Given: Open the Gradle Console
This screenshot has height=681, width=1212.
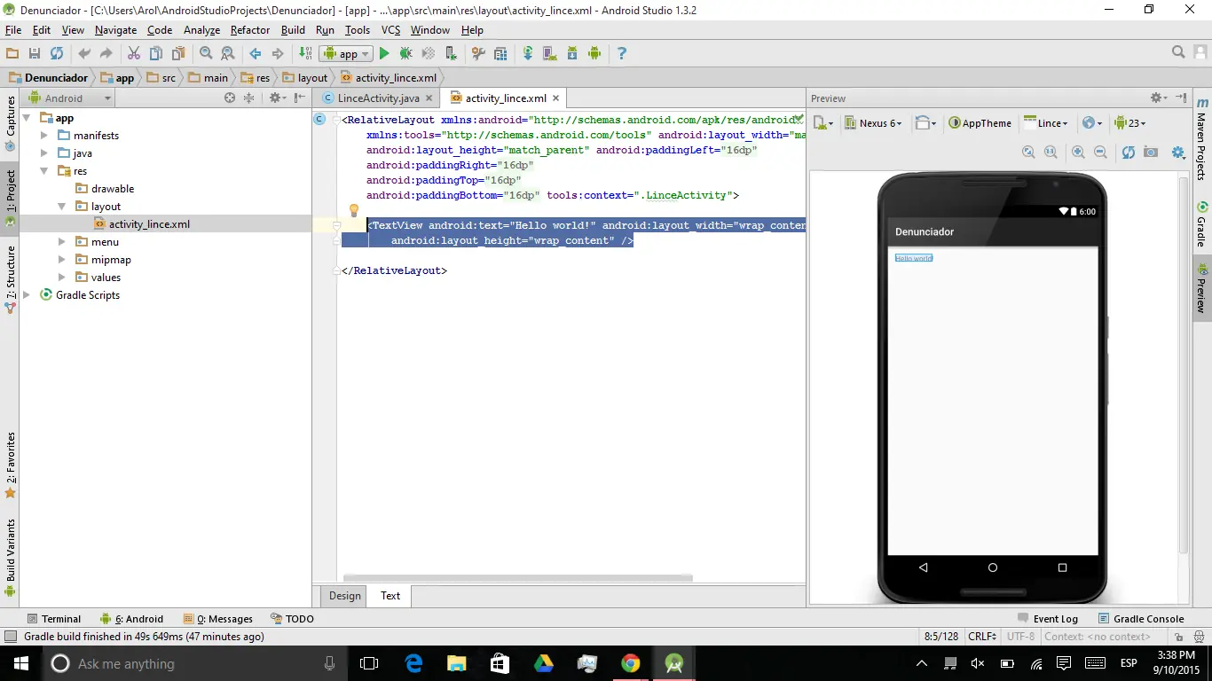Looking at the screenshot, I should coord(1141,619).
